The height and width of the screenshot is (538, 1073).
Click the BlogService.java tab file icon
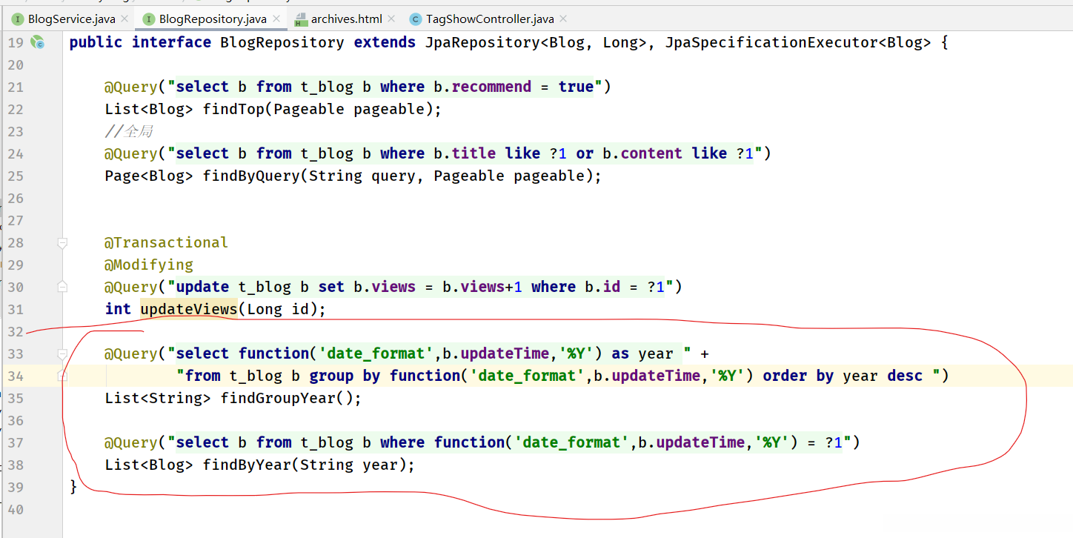18,19
